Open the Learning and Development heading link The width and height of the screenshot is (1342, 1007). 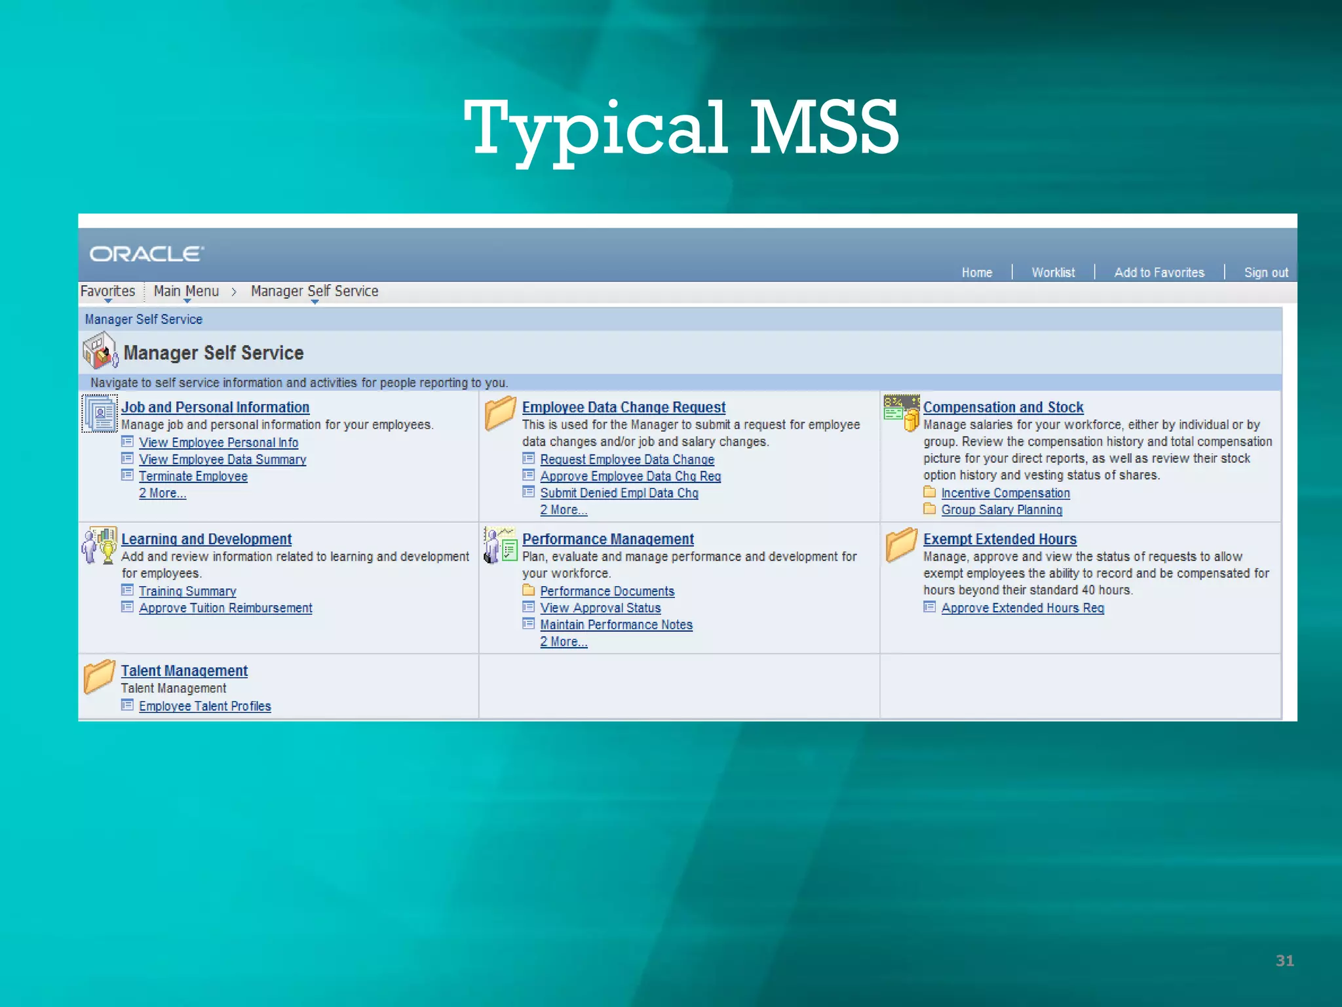pos(206,539)
